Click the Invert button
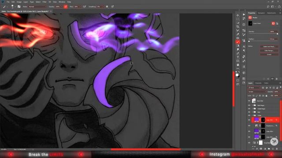 (269, 54)
